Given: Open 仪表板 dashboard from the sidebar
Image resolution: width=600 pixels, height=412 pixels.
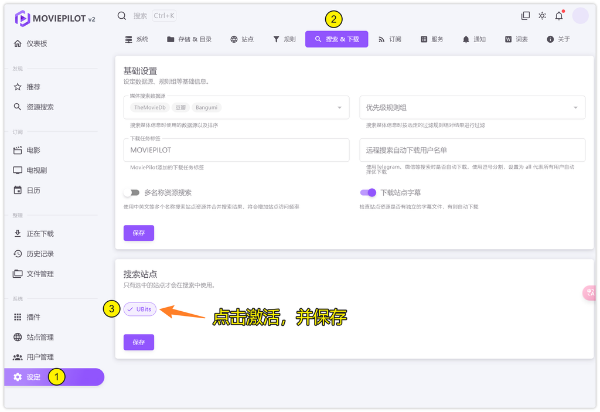Looking at the screenshot, I should tap(36, 43).
